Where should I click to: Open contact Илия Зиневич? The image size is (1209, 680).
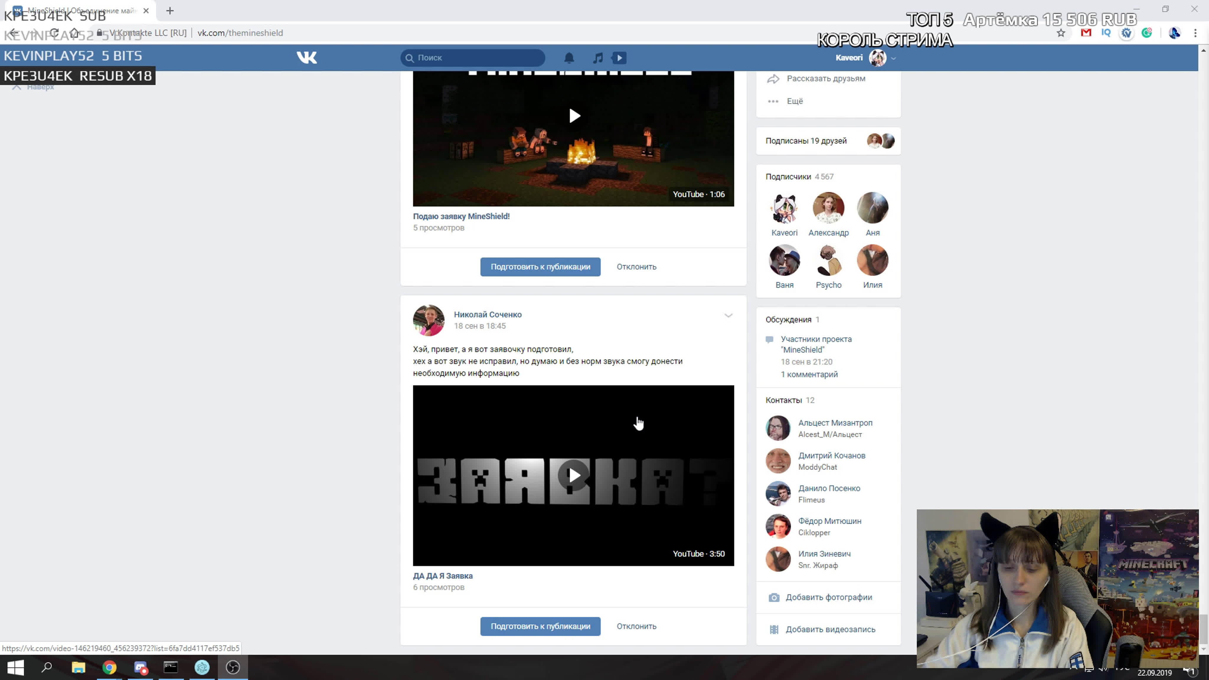tap(824, 554)
